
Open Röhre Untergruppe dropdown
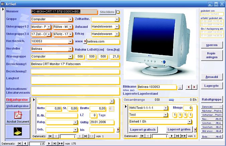pos(70,27)
